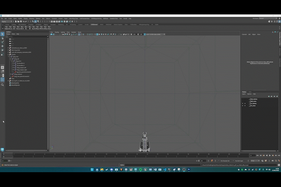
Task: Open the frame rate fps dropdown
Action: [x=255, y=161]
